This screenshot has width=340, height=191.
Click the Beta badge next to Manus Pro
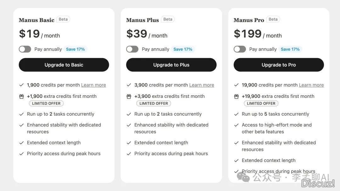[x=273, y=19]
